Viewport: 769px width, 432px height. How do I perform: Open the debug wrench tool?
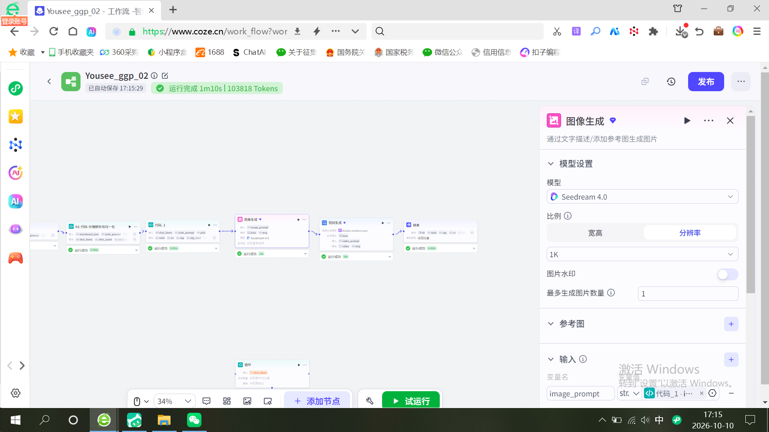[370, 401]
